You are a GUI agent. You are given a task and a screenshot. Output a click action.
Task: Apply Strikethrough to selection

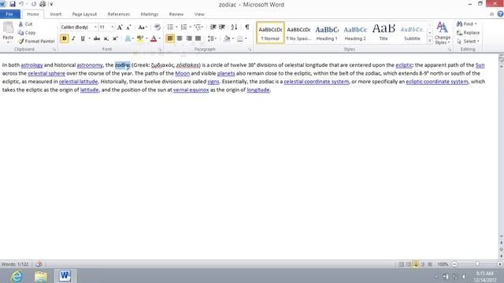pos(96,39)
